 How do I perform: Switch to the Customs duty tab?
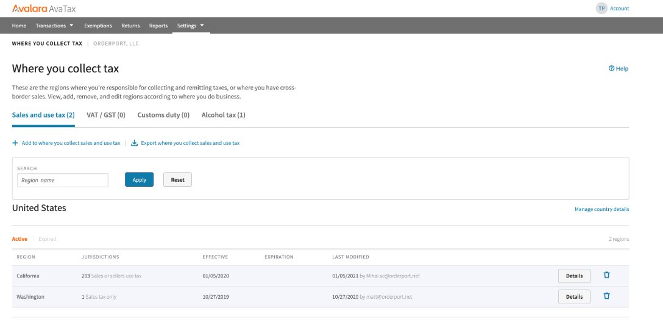163,115
